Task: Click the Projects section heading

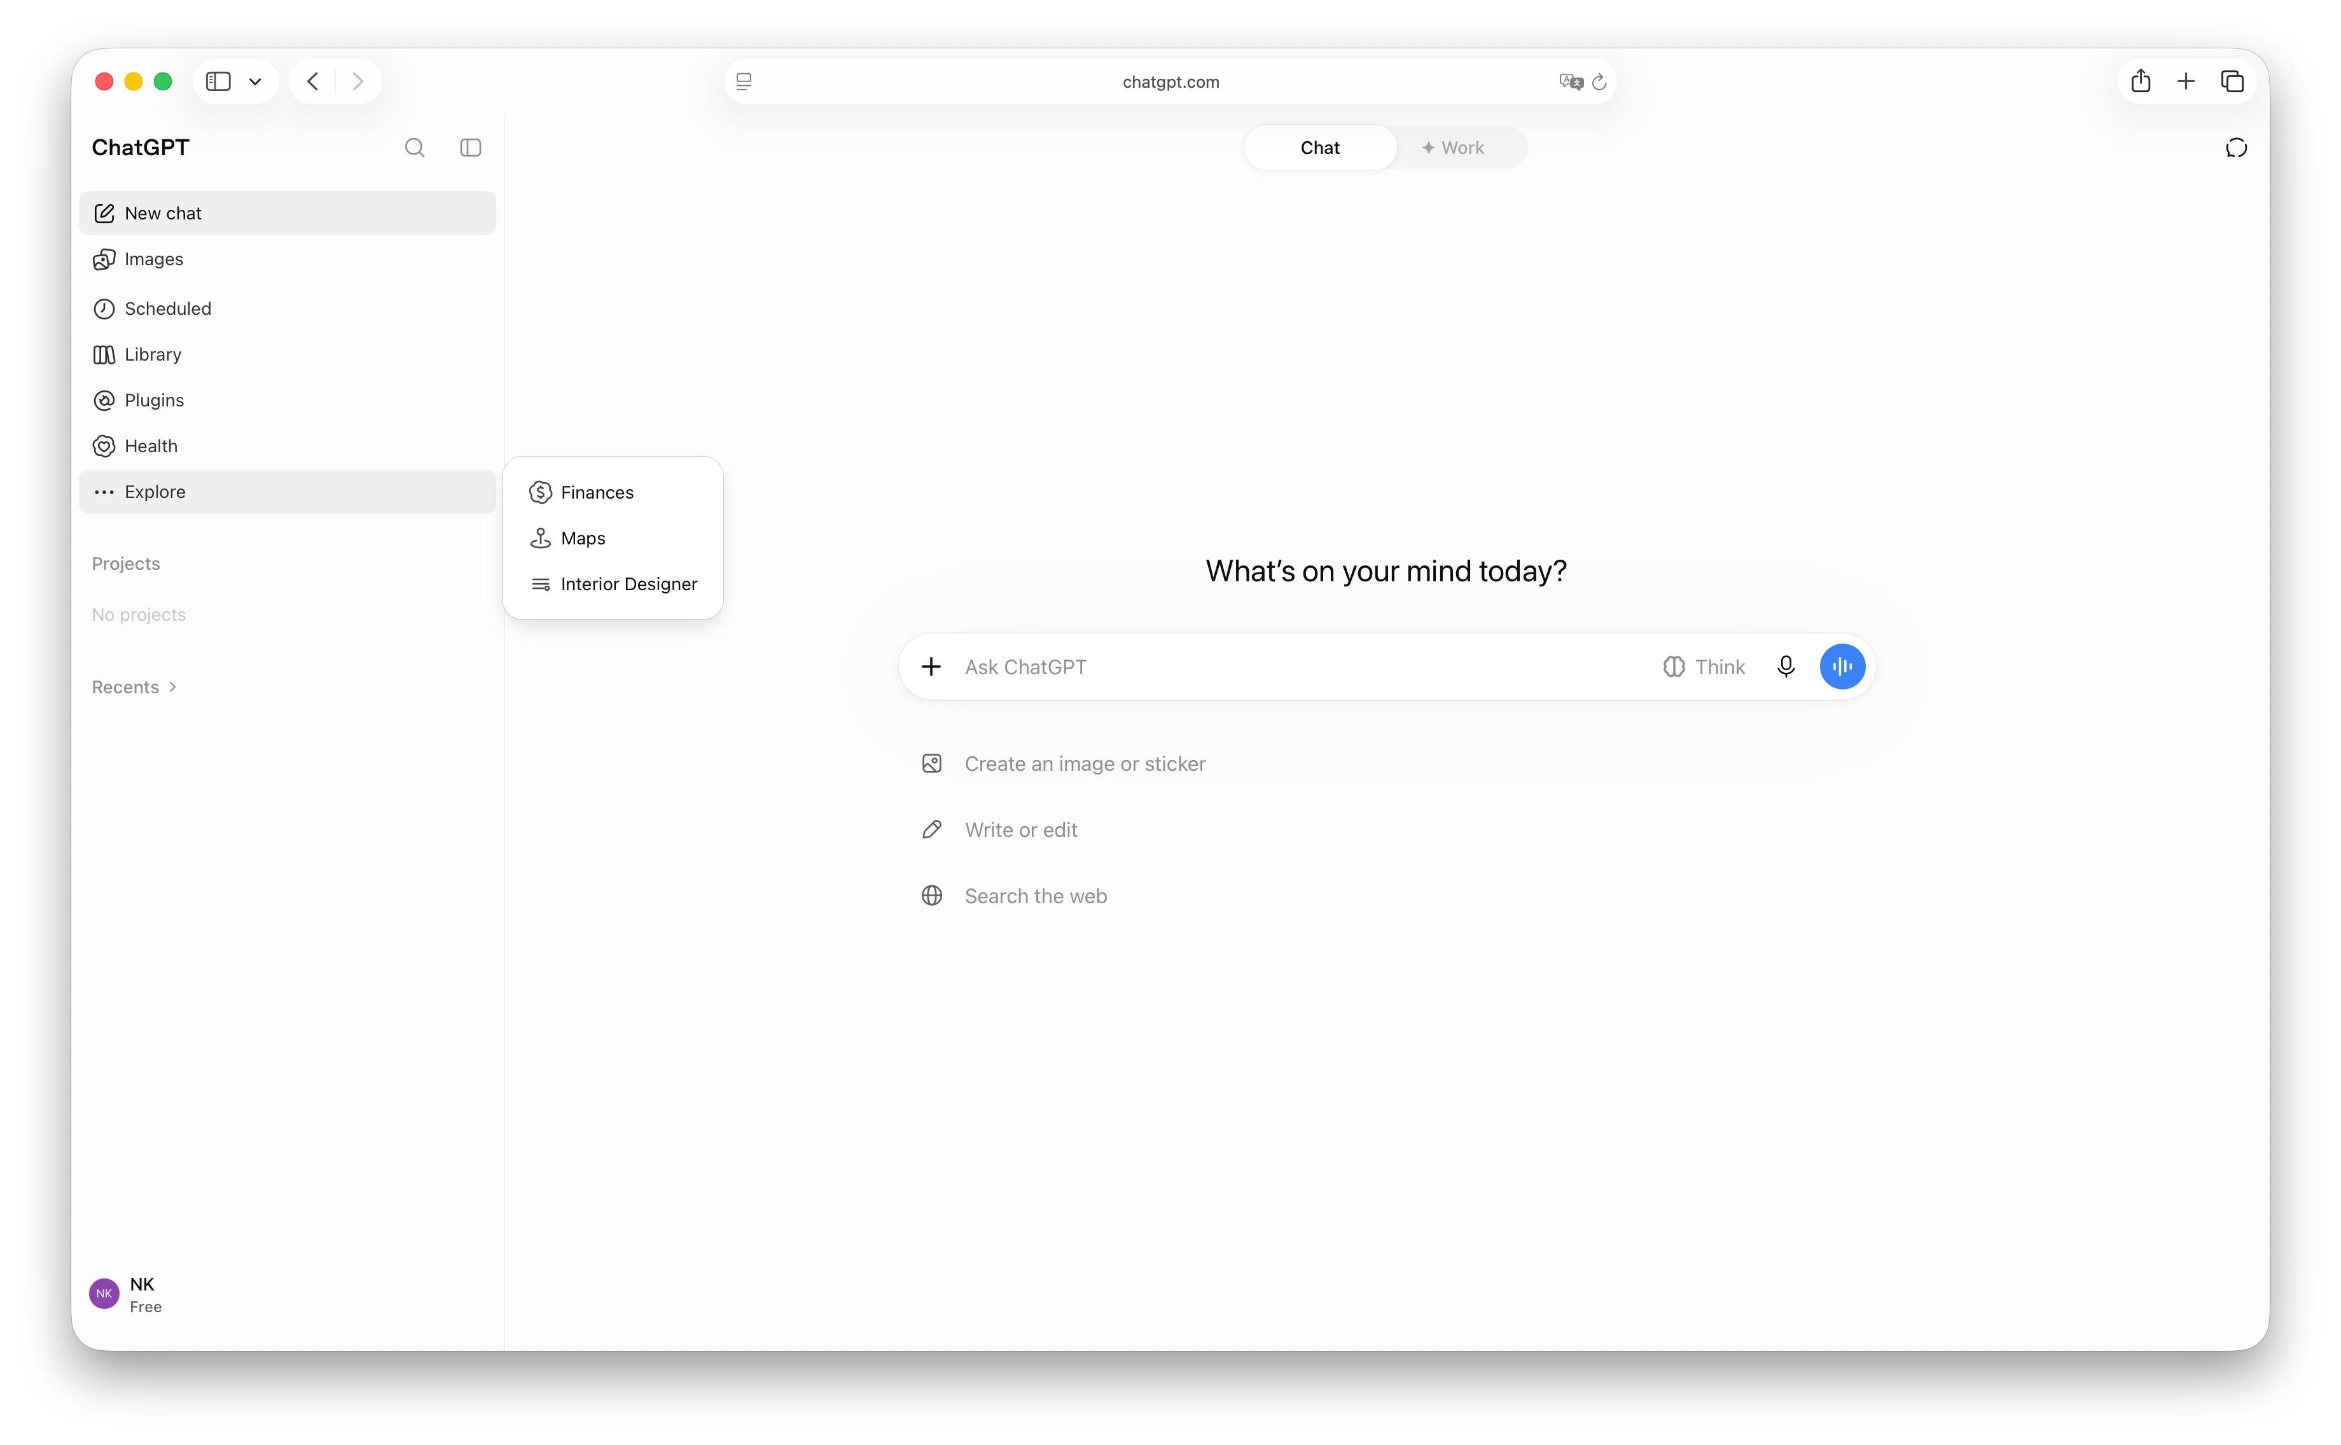Action: 126,564
